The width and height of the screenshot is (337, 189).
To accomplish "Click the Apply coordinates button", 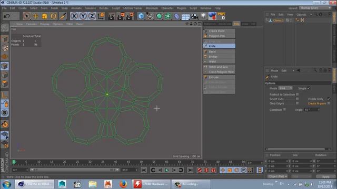I will (x=326, y=176).
